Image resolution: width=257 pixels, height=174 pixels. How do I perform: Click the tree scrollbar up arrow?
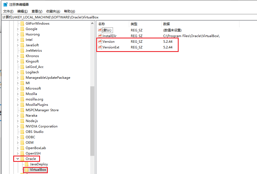pyautogui.click(x=92, y=24)
